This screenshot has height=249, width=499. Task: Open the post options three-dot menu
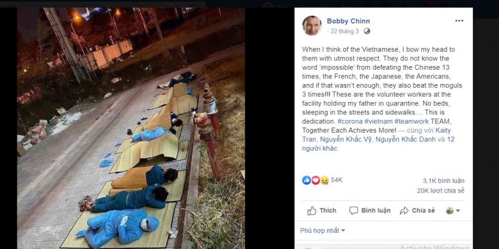(459, 21)
